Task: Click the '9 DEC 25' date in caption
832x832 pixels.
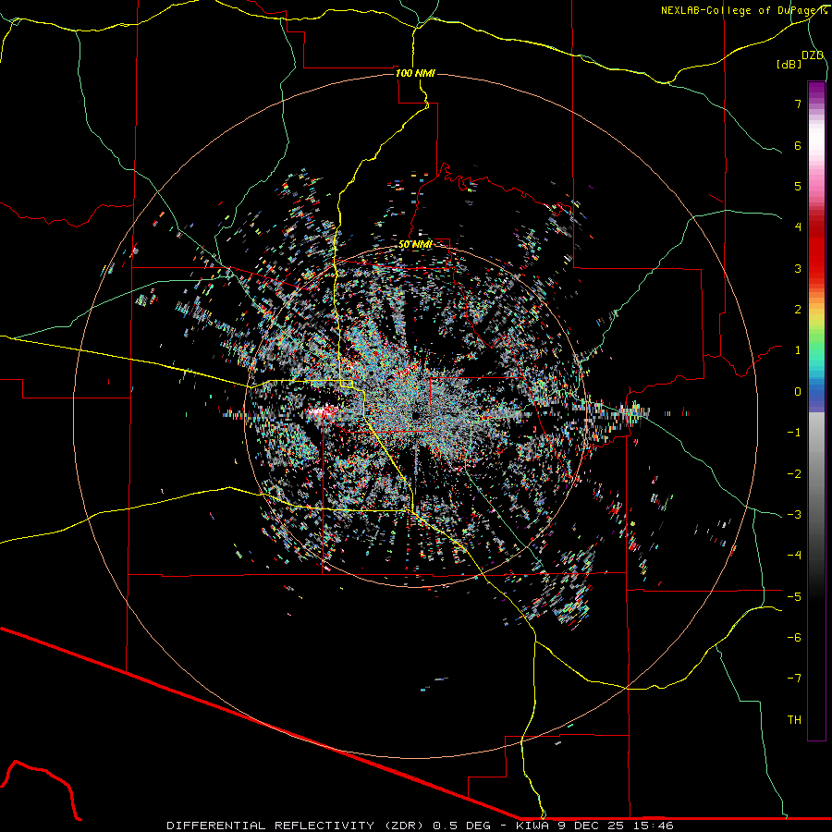Action: point(590,826)
